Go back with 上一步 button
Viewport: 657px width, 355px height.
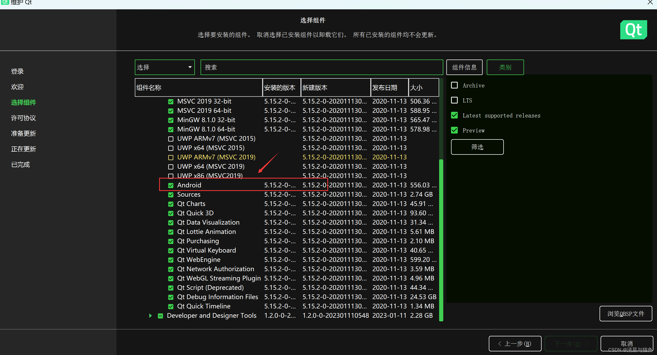[515, 344]
